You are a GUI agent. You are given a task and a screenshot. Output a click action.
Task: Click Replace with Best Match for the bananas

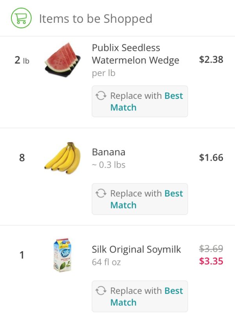point(139,199)
